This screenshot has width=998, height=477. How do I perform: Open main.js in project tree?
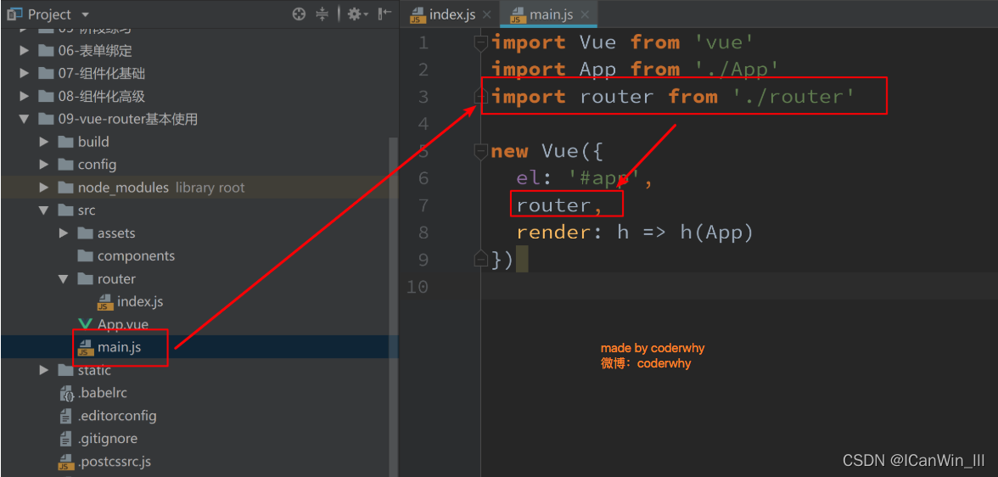(119, 347)
